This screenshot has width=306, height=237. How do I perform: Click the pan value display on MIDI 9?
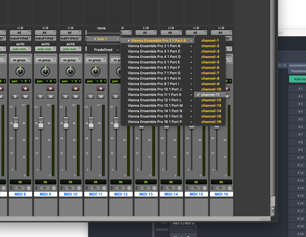45,81
